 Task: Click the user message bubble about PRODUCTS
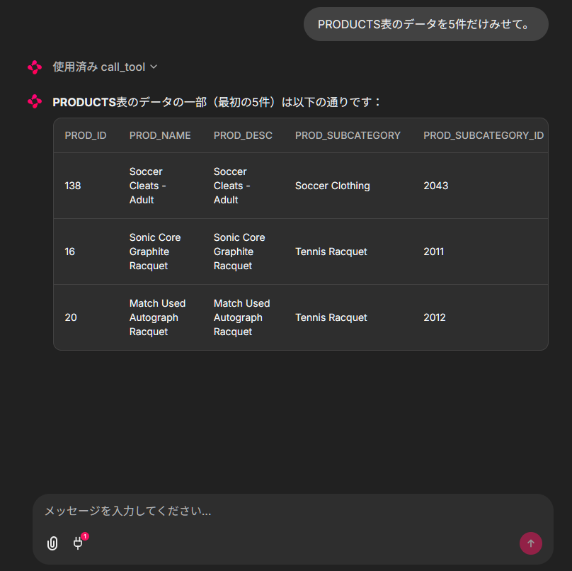(425, 24)
